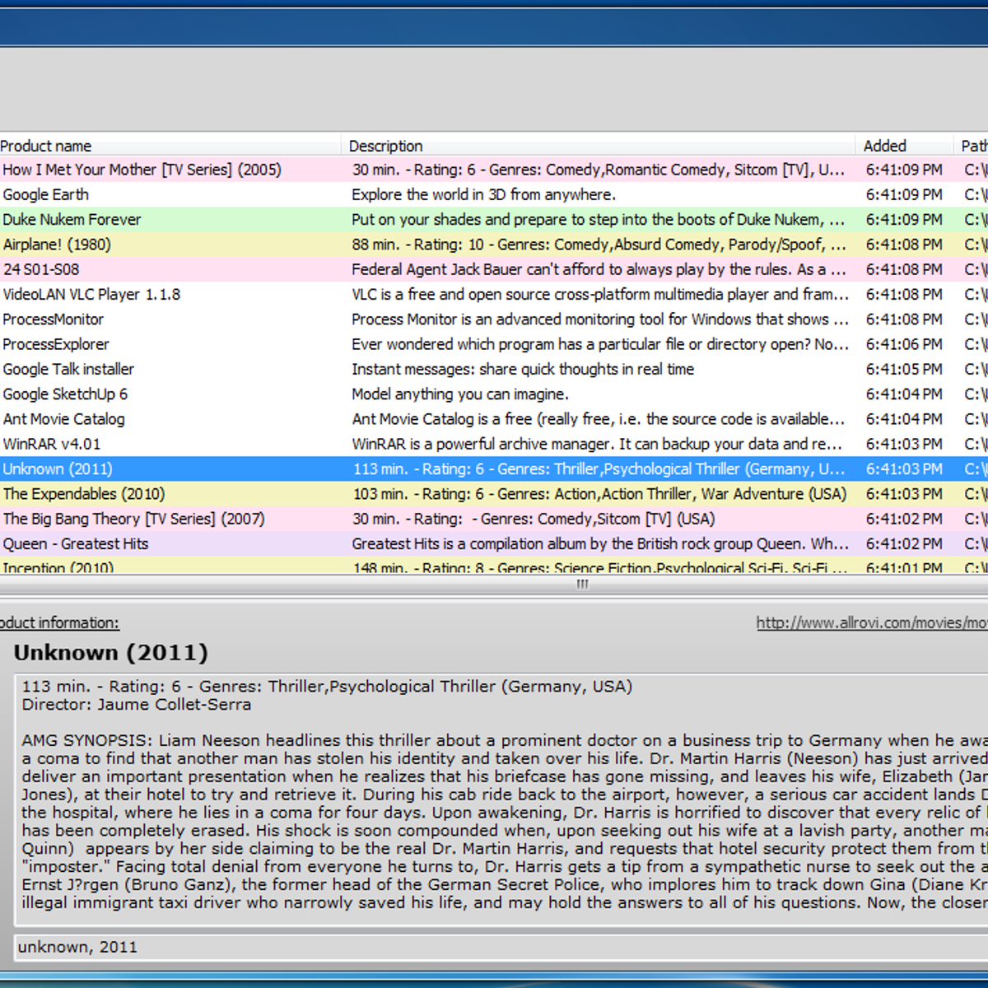Screen dimensions: 988x988
Task: Select the 'Inception (2010)' row
Action: pos(494,566)
